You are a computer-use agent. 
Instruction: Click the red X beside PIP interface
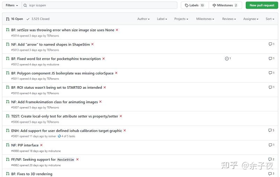[41, 145]
